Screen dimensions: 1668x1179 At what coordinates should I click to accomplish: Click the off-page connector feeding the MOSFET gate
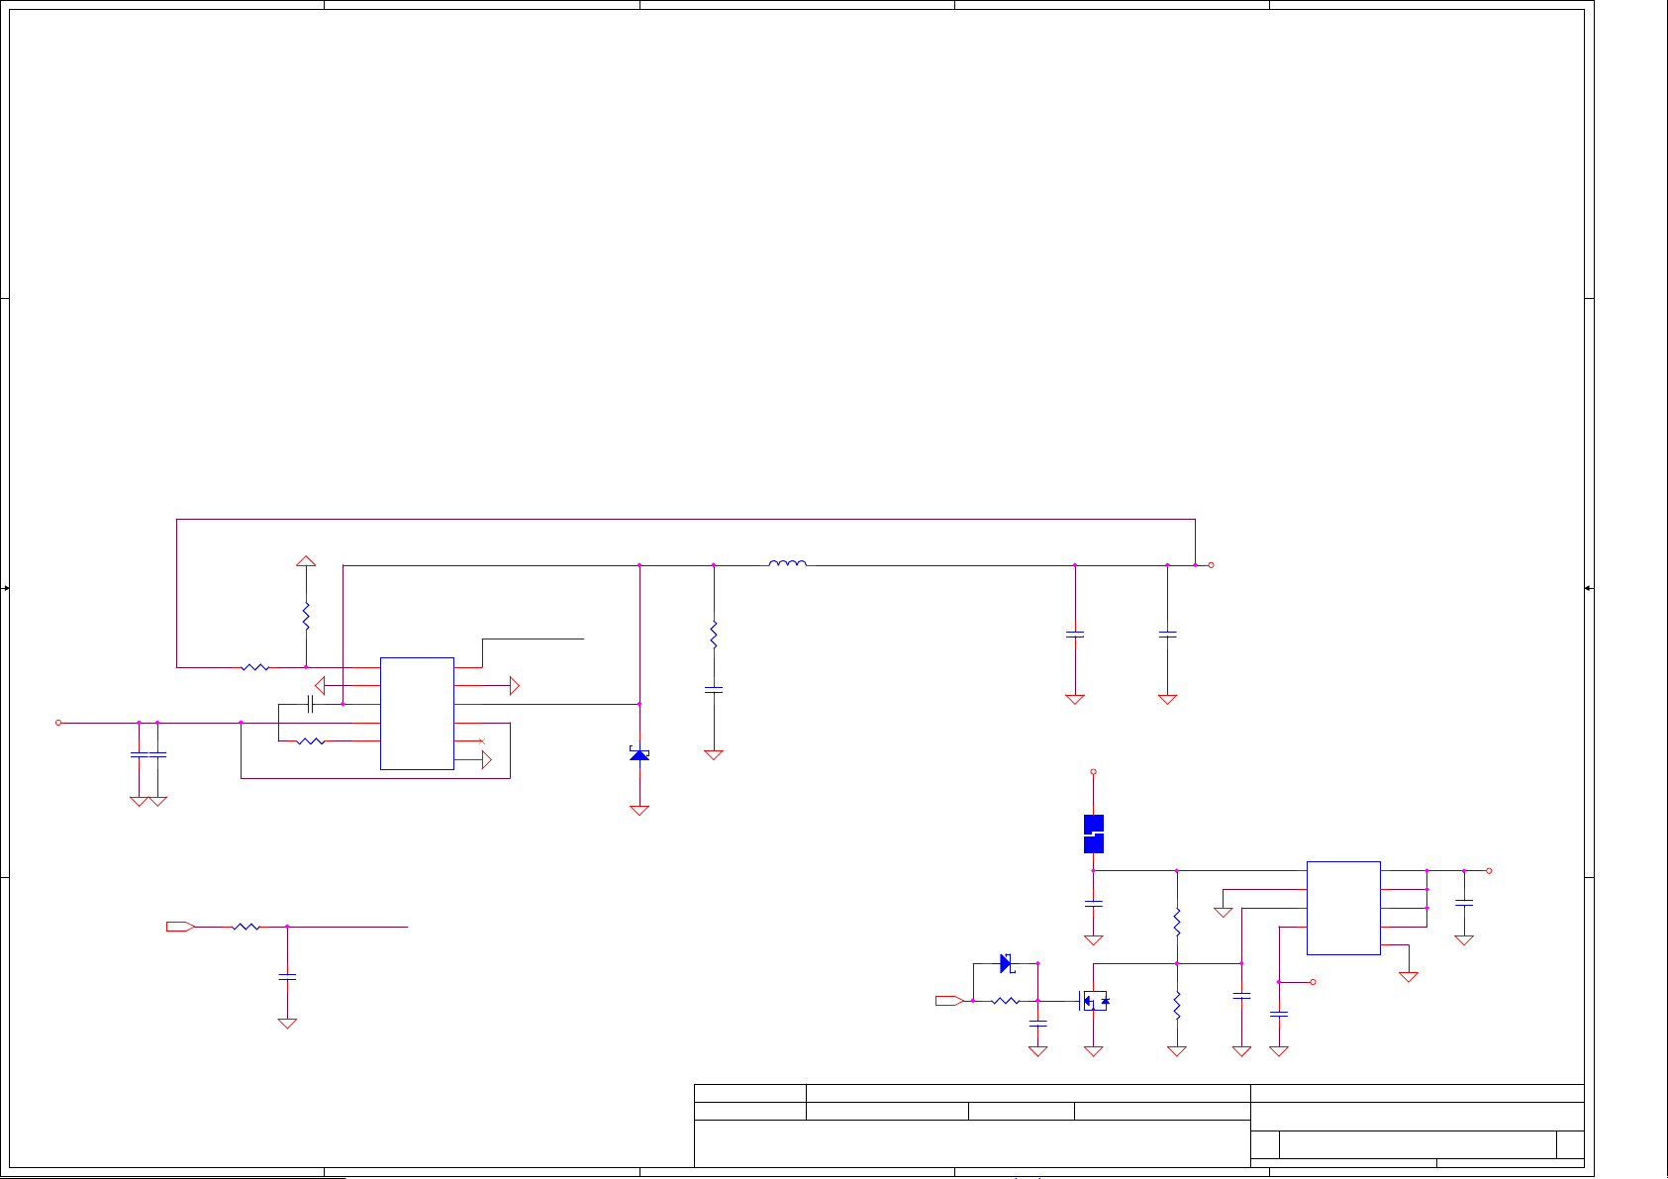[x=948, y=1001]
